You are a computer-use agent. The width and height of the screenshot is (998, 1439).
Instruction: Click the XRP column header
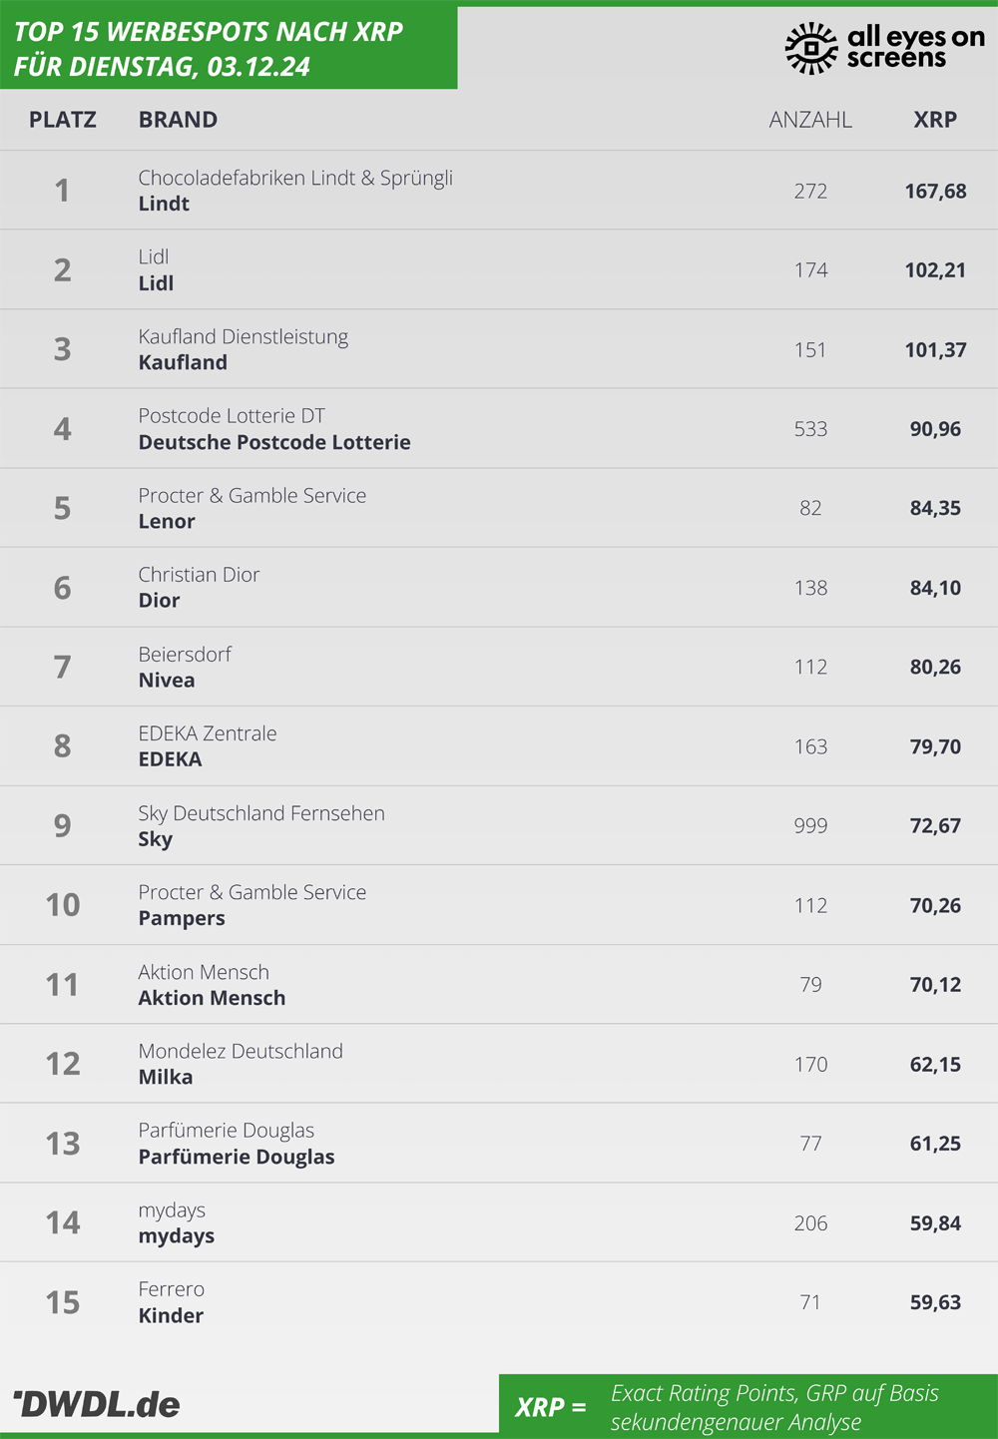tap(935, 120)
